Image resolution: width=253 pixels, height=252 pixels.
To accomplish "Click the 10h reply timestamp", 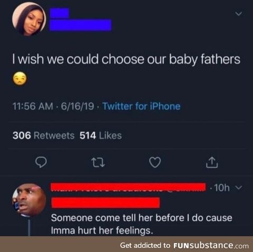I will (x=222, y=188).
